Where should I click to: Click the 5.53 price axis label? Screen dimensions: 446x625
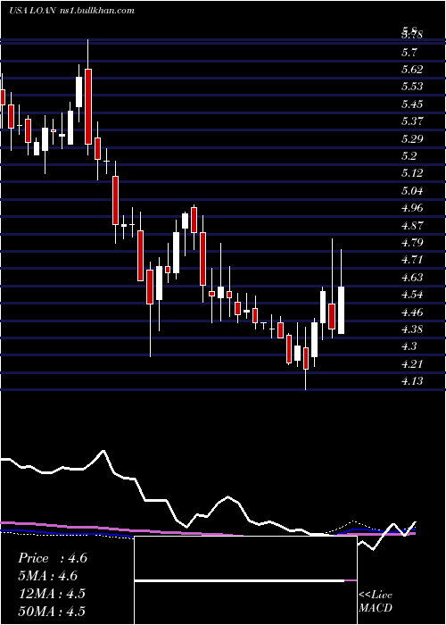point(412,87)
